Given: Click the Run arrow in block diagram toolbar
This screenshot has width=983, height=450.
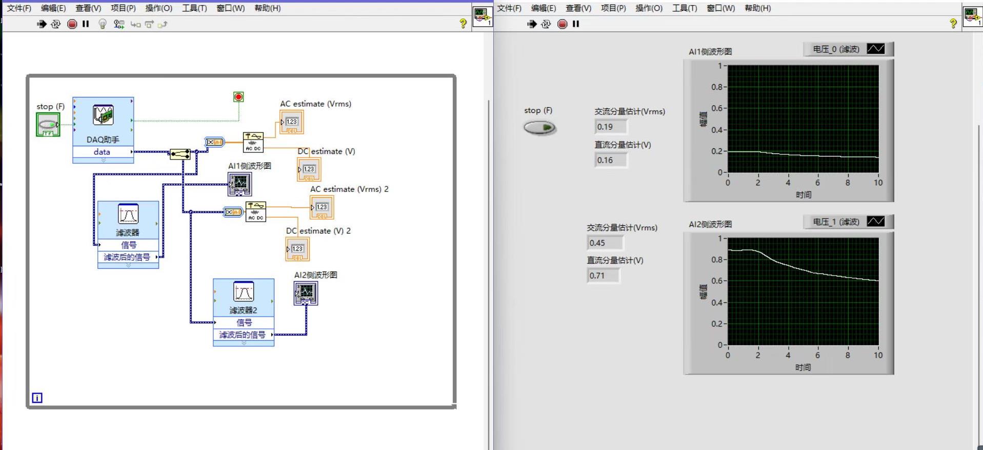Looking at the screenshot, I should [x=42, y=24].
